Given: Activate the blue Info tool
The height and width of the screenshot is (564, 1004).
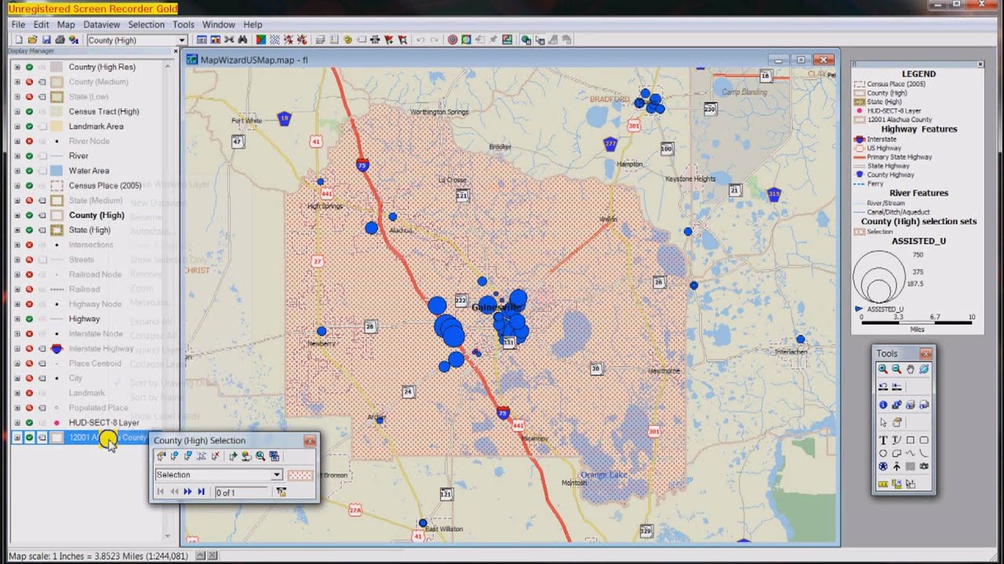Looking at the screenshot, I should [883, 405].
